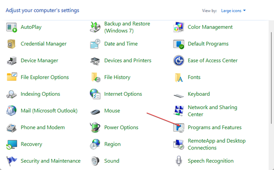Open the File History link

click(117, 77)
